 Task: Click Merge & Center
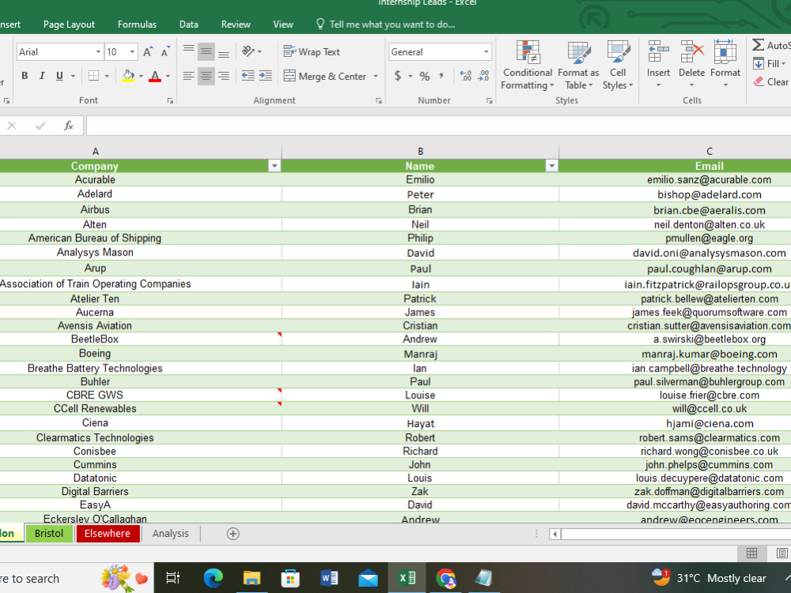(325, 76)
